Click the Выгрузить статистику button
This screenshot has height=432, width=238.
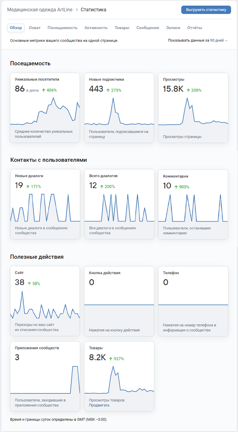206,10
